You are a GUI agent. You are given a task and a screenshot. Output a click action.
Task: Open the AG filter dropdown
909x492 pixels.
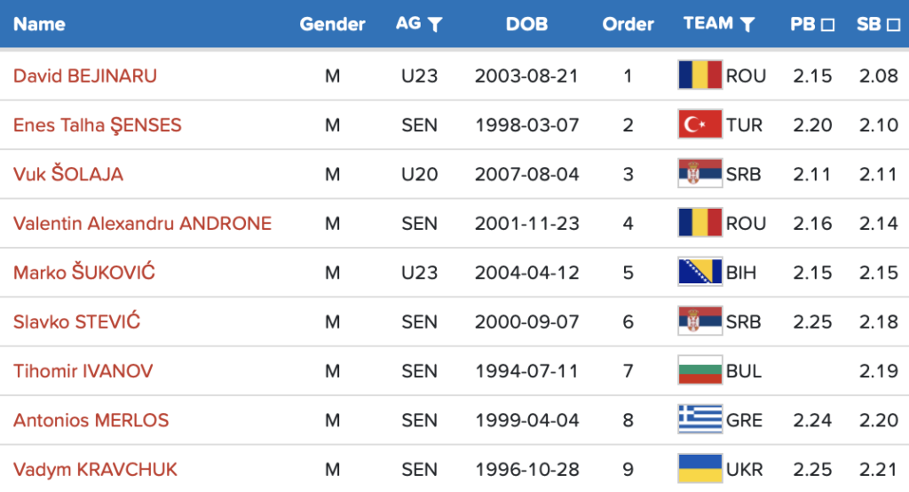pos(434,25)
